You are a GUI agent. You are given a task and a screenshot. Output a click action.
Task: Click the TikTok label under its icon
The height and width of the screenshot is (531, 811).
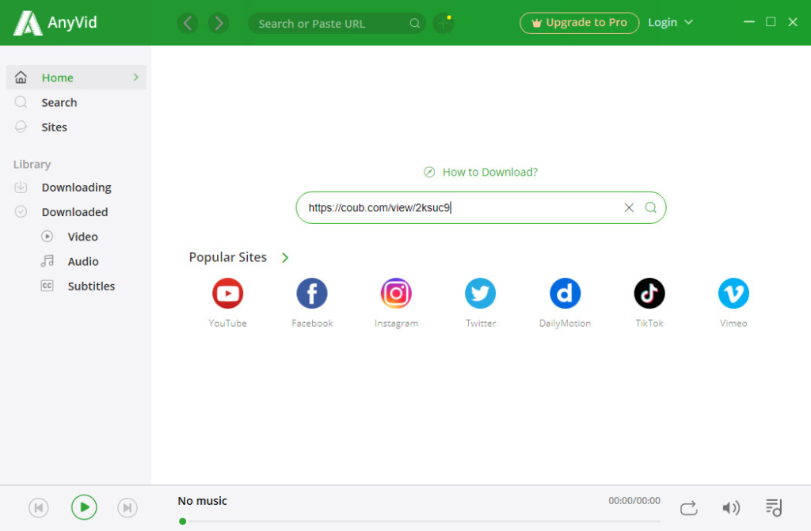(649, 323)
